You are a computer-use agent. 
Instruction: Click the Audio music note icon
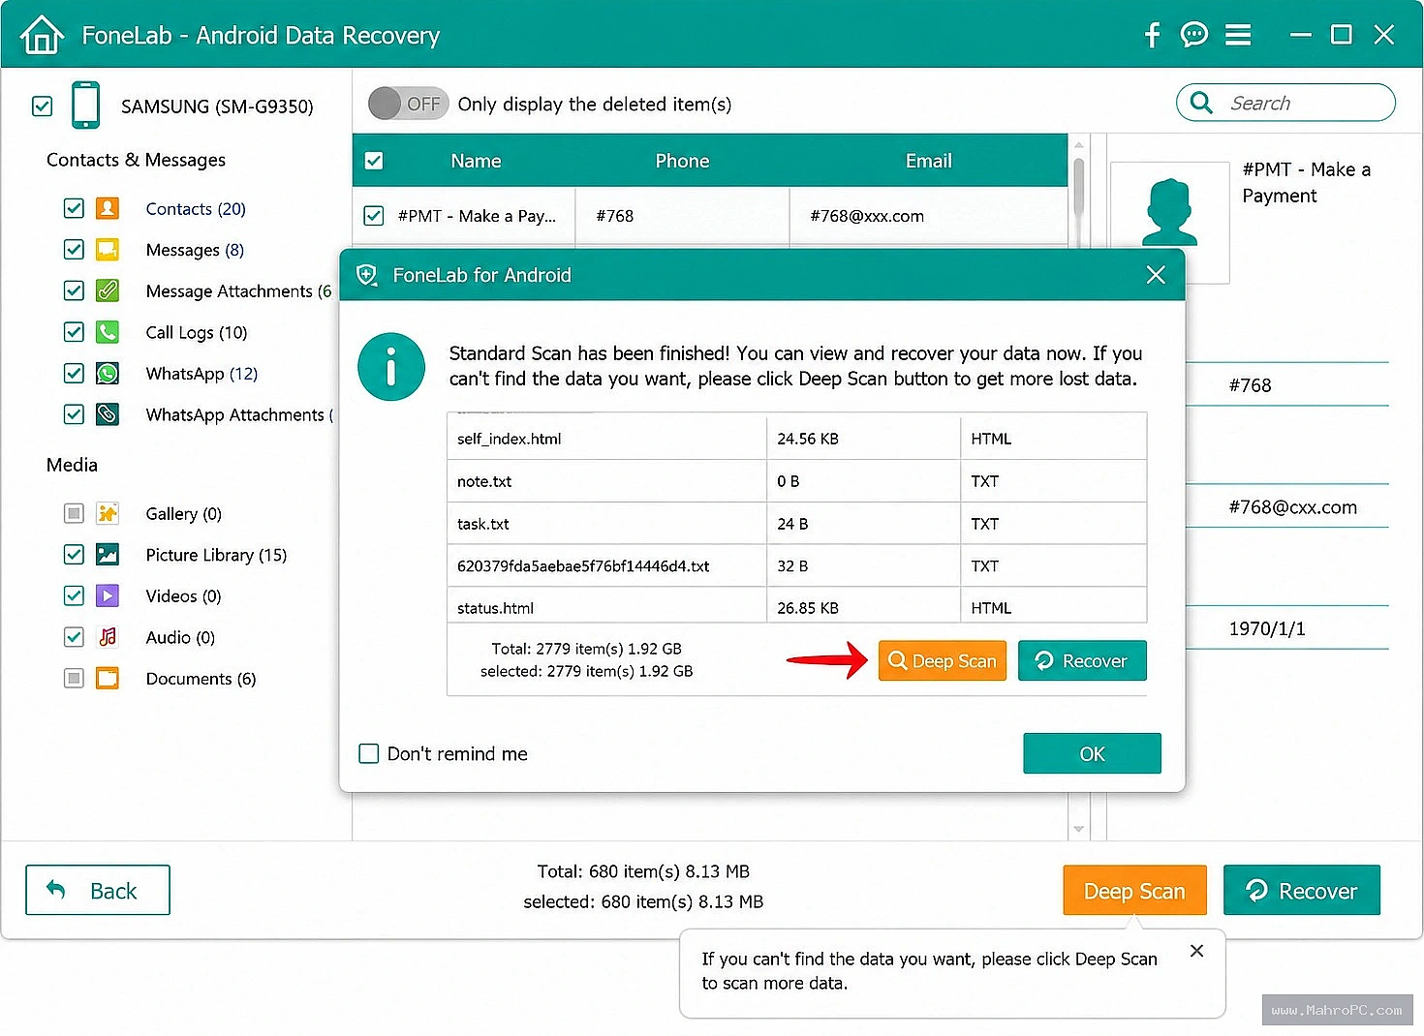tap(108, 636)
